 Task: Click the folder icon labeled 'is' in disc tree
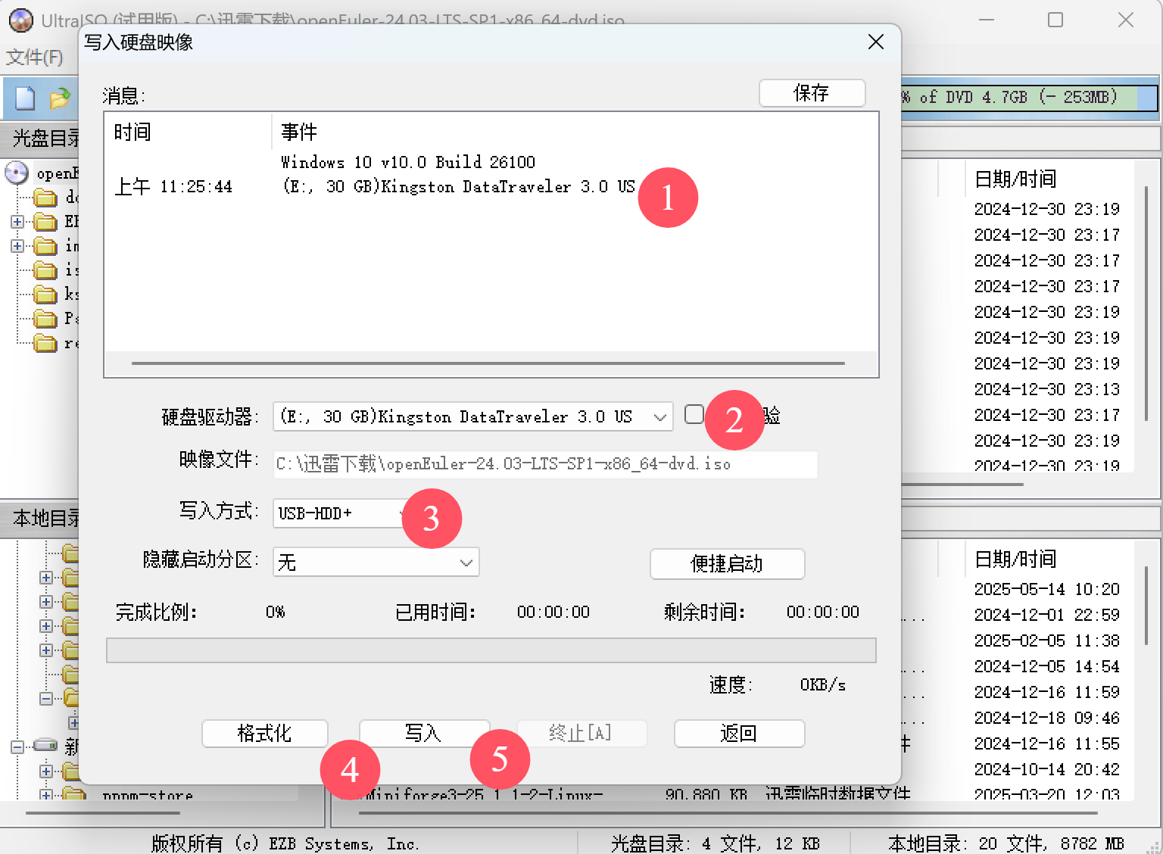tap(45, 270)
